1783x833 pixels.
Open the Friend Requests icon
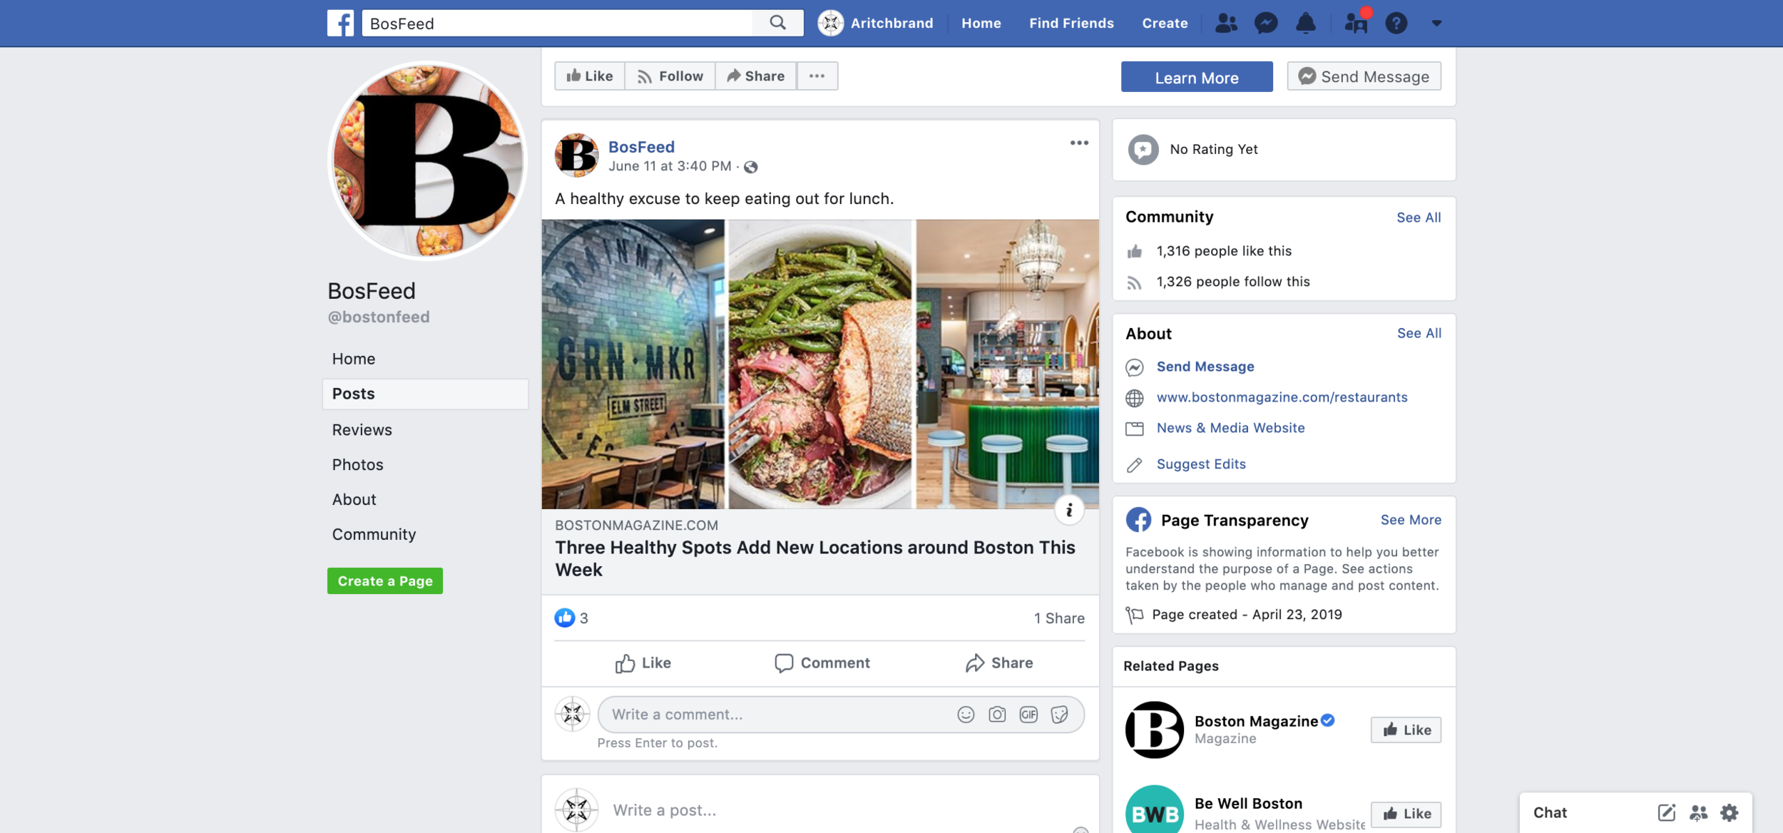1226,24
